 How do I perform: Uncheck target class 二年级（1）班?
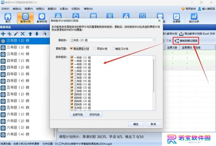coord(72,71)
